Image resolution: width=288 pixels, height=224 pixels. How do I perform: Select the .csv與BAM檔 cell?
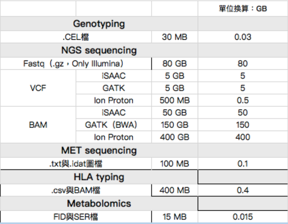point(76,190)
